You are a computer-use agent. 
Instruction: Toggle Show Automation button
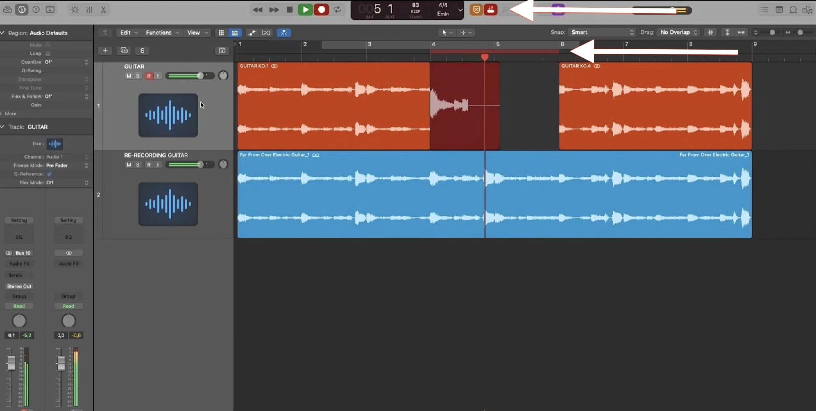tap(252, 33)
